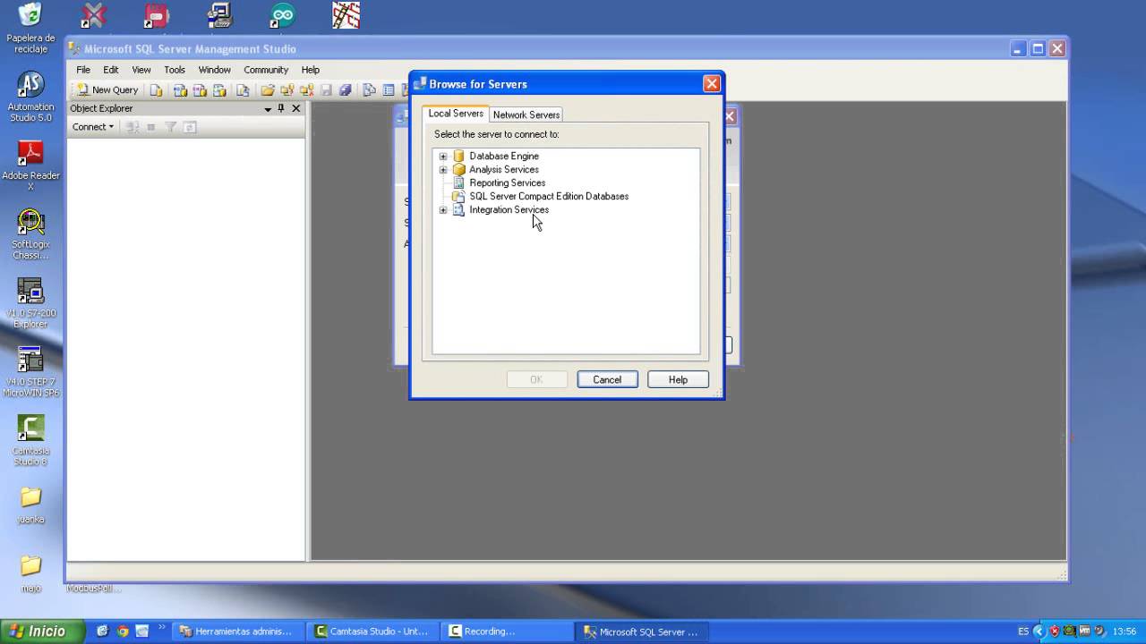
Task: Click the Analysis Services MDX Query icon
Action: click(180, 89)
